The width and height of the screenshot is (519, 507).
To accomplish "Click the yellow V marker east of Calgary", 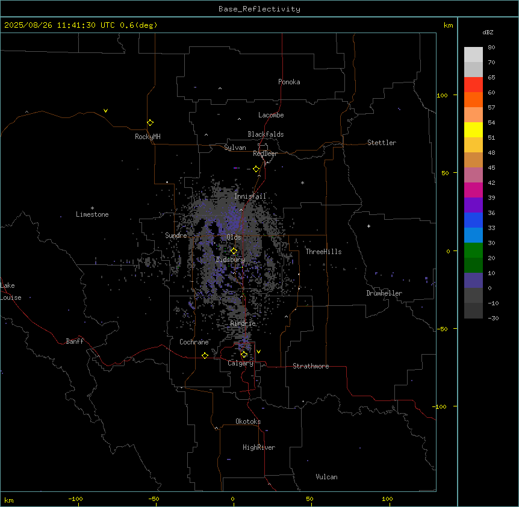I will 258,352.
